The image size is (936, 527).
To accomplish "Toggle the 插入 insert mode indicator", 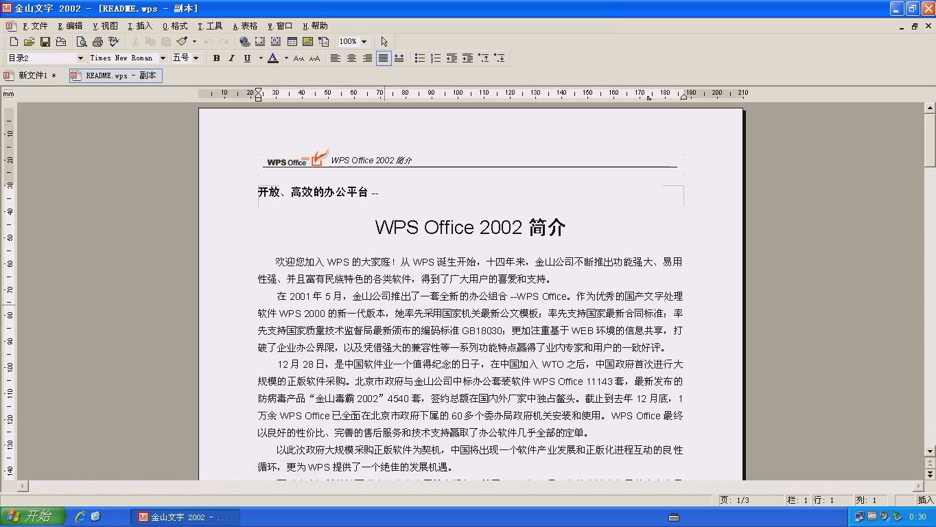I will click(925, 500).
